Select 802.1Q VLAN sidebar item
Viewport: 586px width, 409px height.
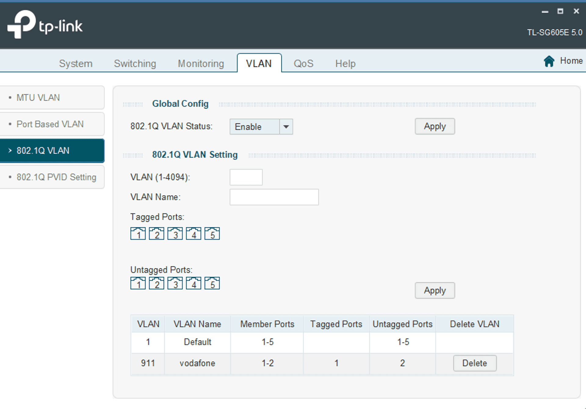coord(52,151)
